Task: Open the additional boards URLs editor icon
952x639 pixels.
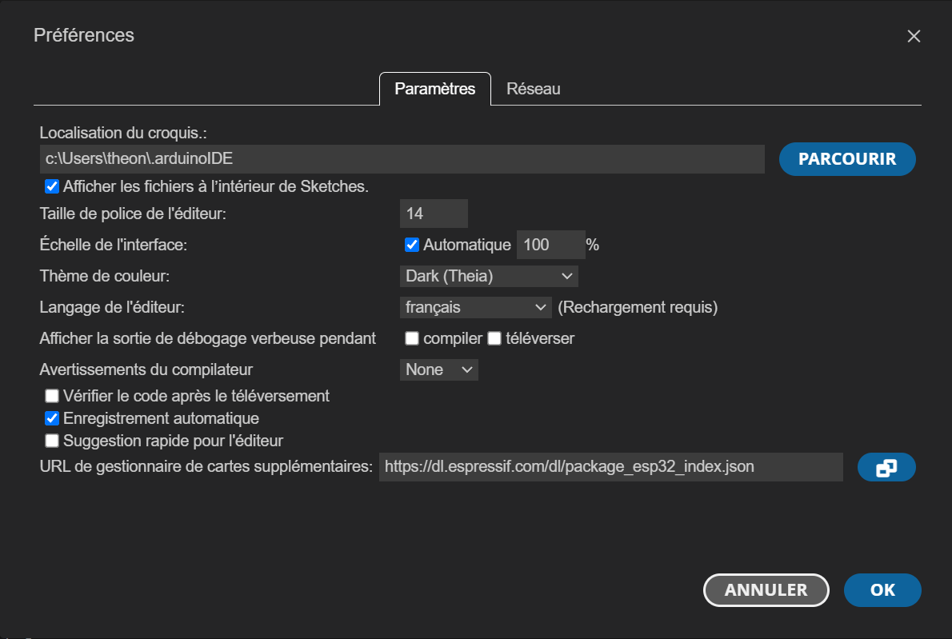Action: point(886,467)
